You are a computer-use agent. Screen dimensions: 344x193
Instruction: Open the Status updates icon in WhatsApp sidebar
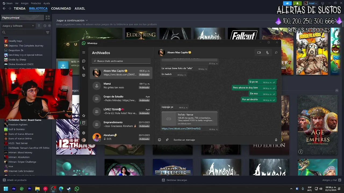(84, 75)
